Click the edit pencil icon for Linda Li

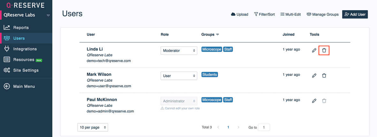point(314,50)
